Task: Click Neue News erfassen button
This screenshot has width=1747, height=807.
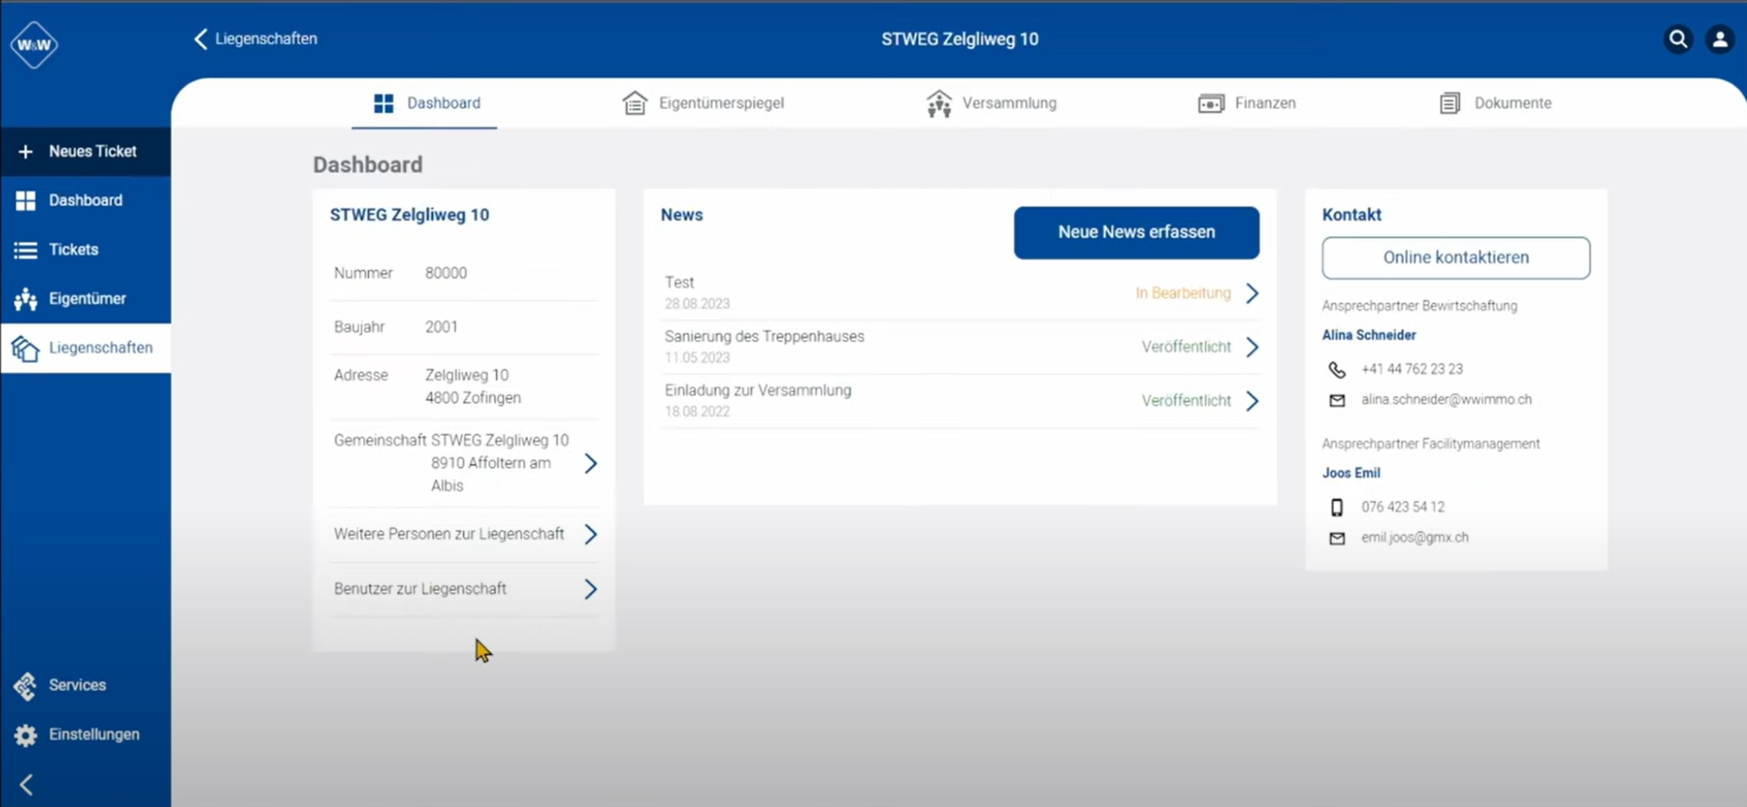Action: point(1136,233)
